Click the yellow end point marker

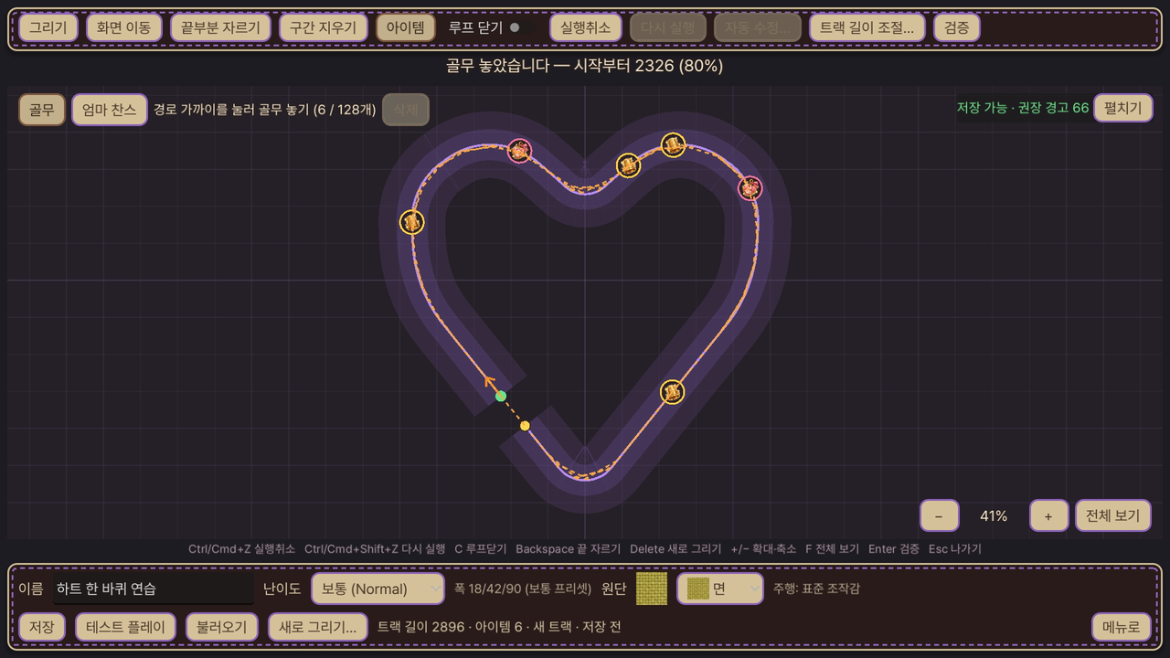pyautogui.click(x=525, y=426)
